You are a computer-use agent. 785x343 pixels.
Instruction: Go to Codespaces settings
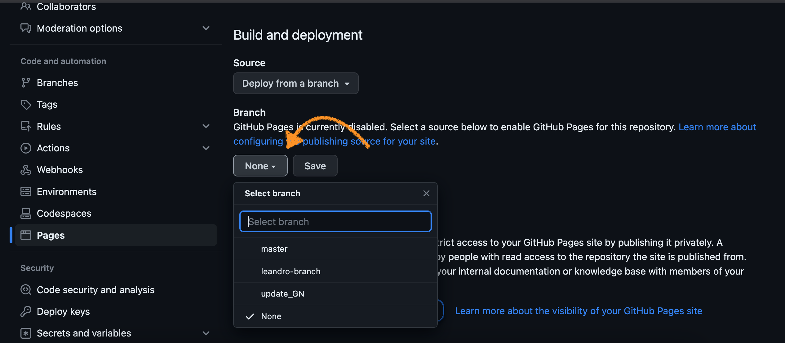(64, 213)
